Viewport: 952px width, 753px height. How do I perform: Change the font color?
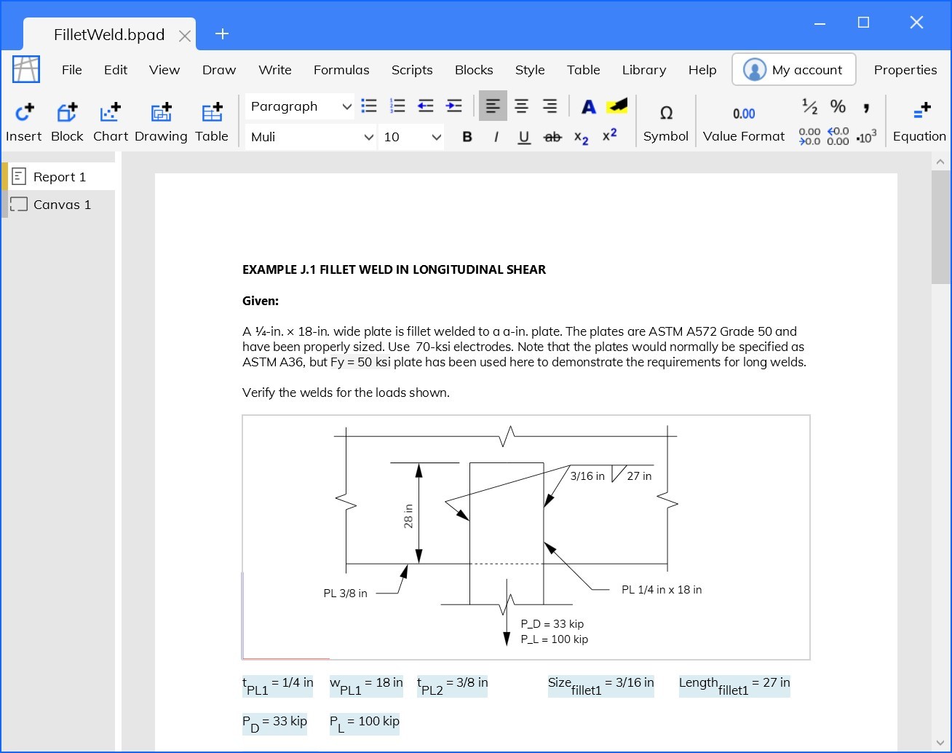pos(589,107)
